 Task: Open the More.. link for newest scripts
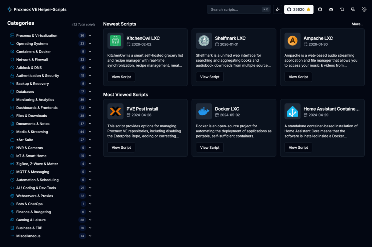(x=357, y=24)
